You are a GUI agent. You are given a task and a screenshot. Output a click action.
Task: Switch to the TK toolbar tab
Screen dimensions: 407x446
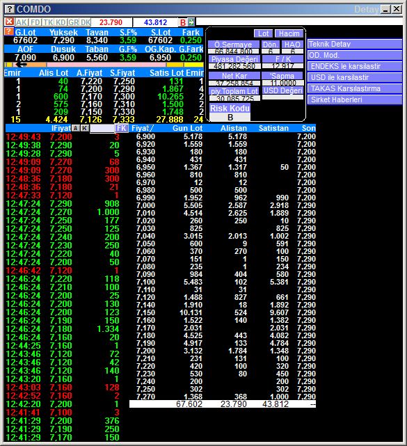pyautogui.click(x=48, y=22)
